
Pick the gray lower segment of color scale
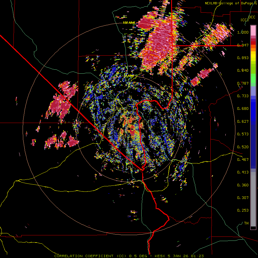coord(253,199)
